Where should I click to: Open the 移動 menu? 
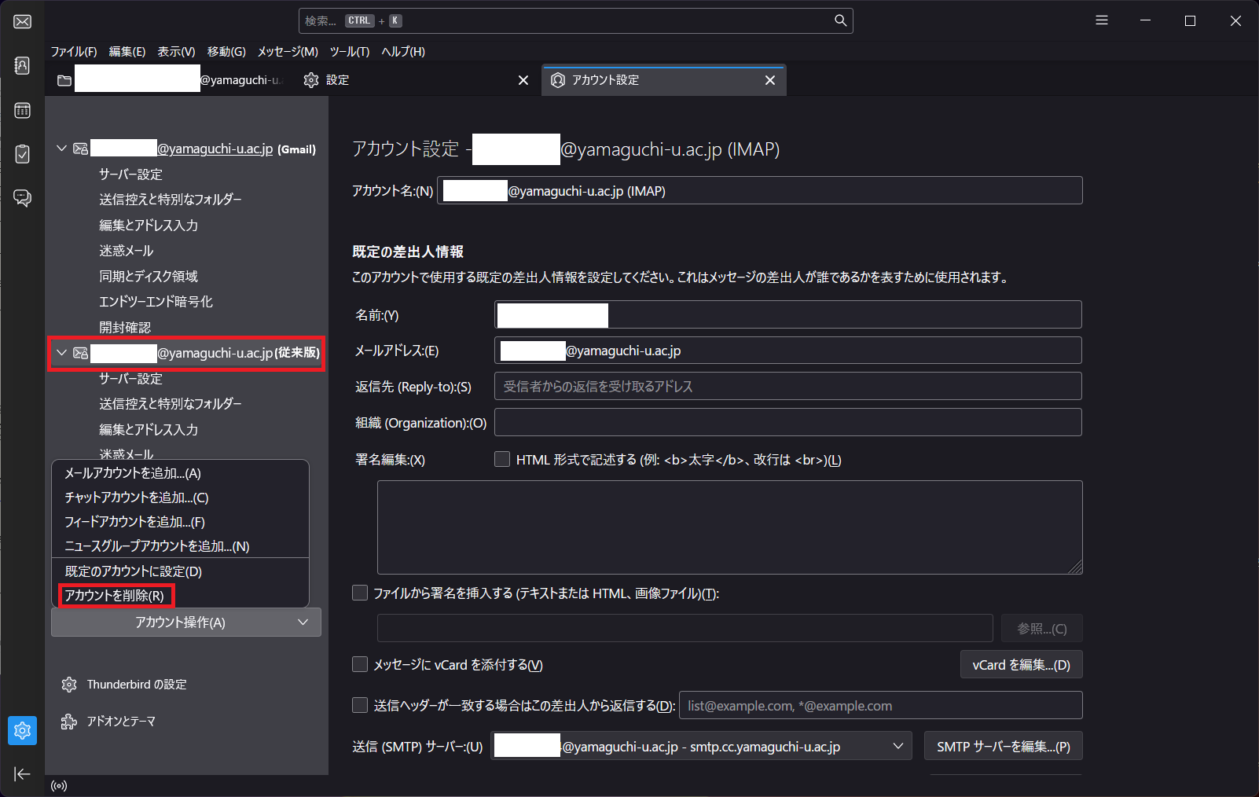[x=226, y=52]
